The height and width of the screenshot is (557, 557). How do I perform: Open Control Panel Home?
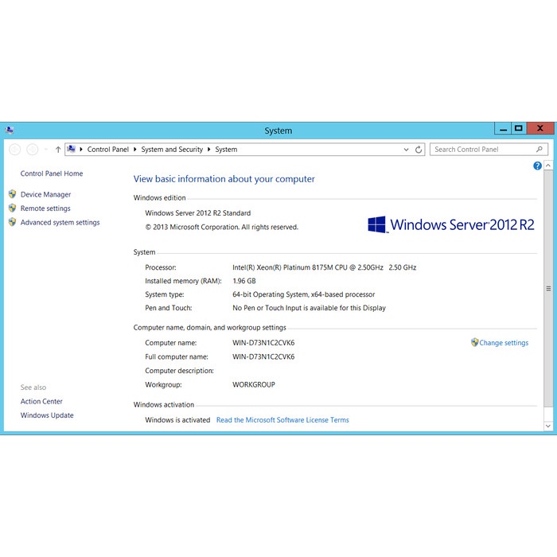click(52, 173)
